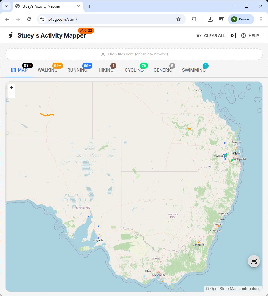View site information icon in address bar

pos(42,19)
